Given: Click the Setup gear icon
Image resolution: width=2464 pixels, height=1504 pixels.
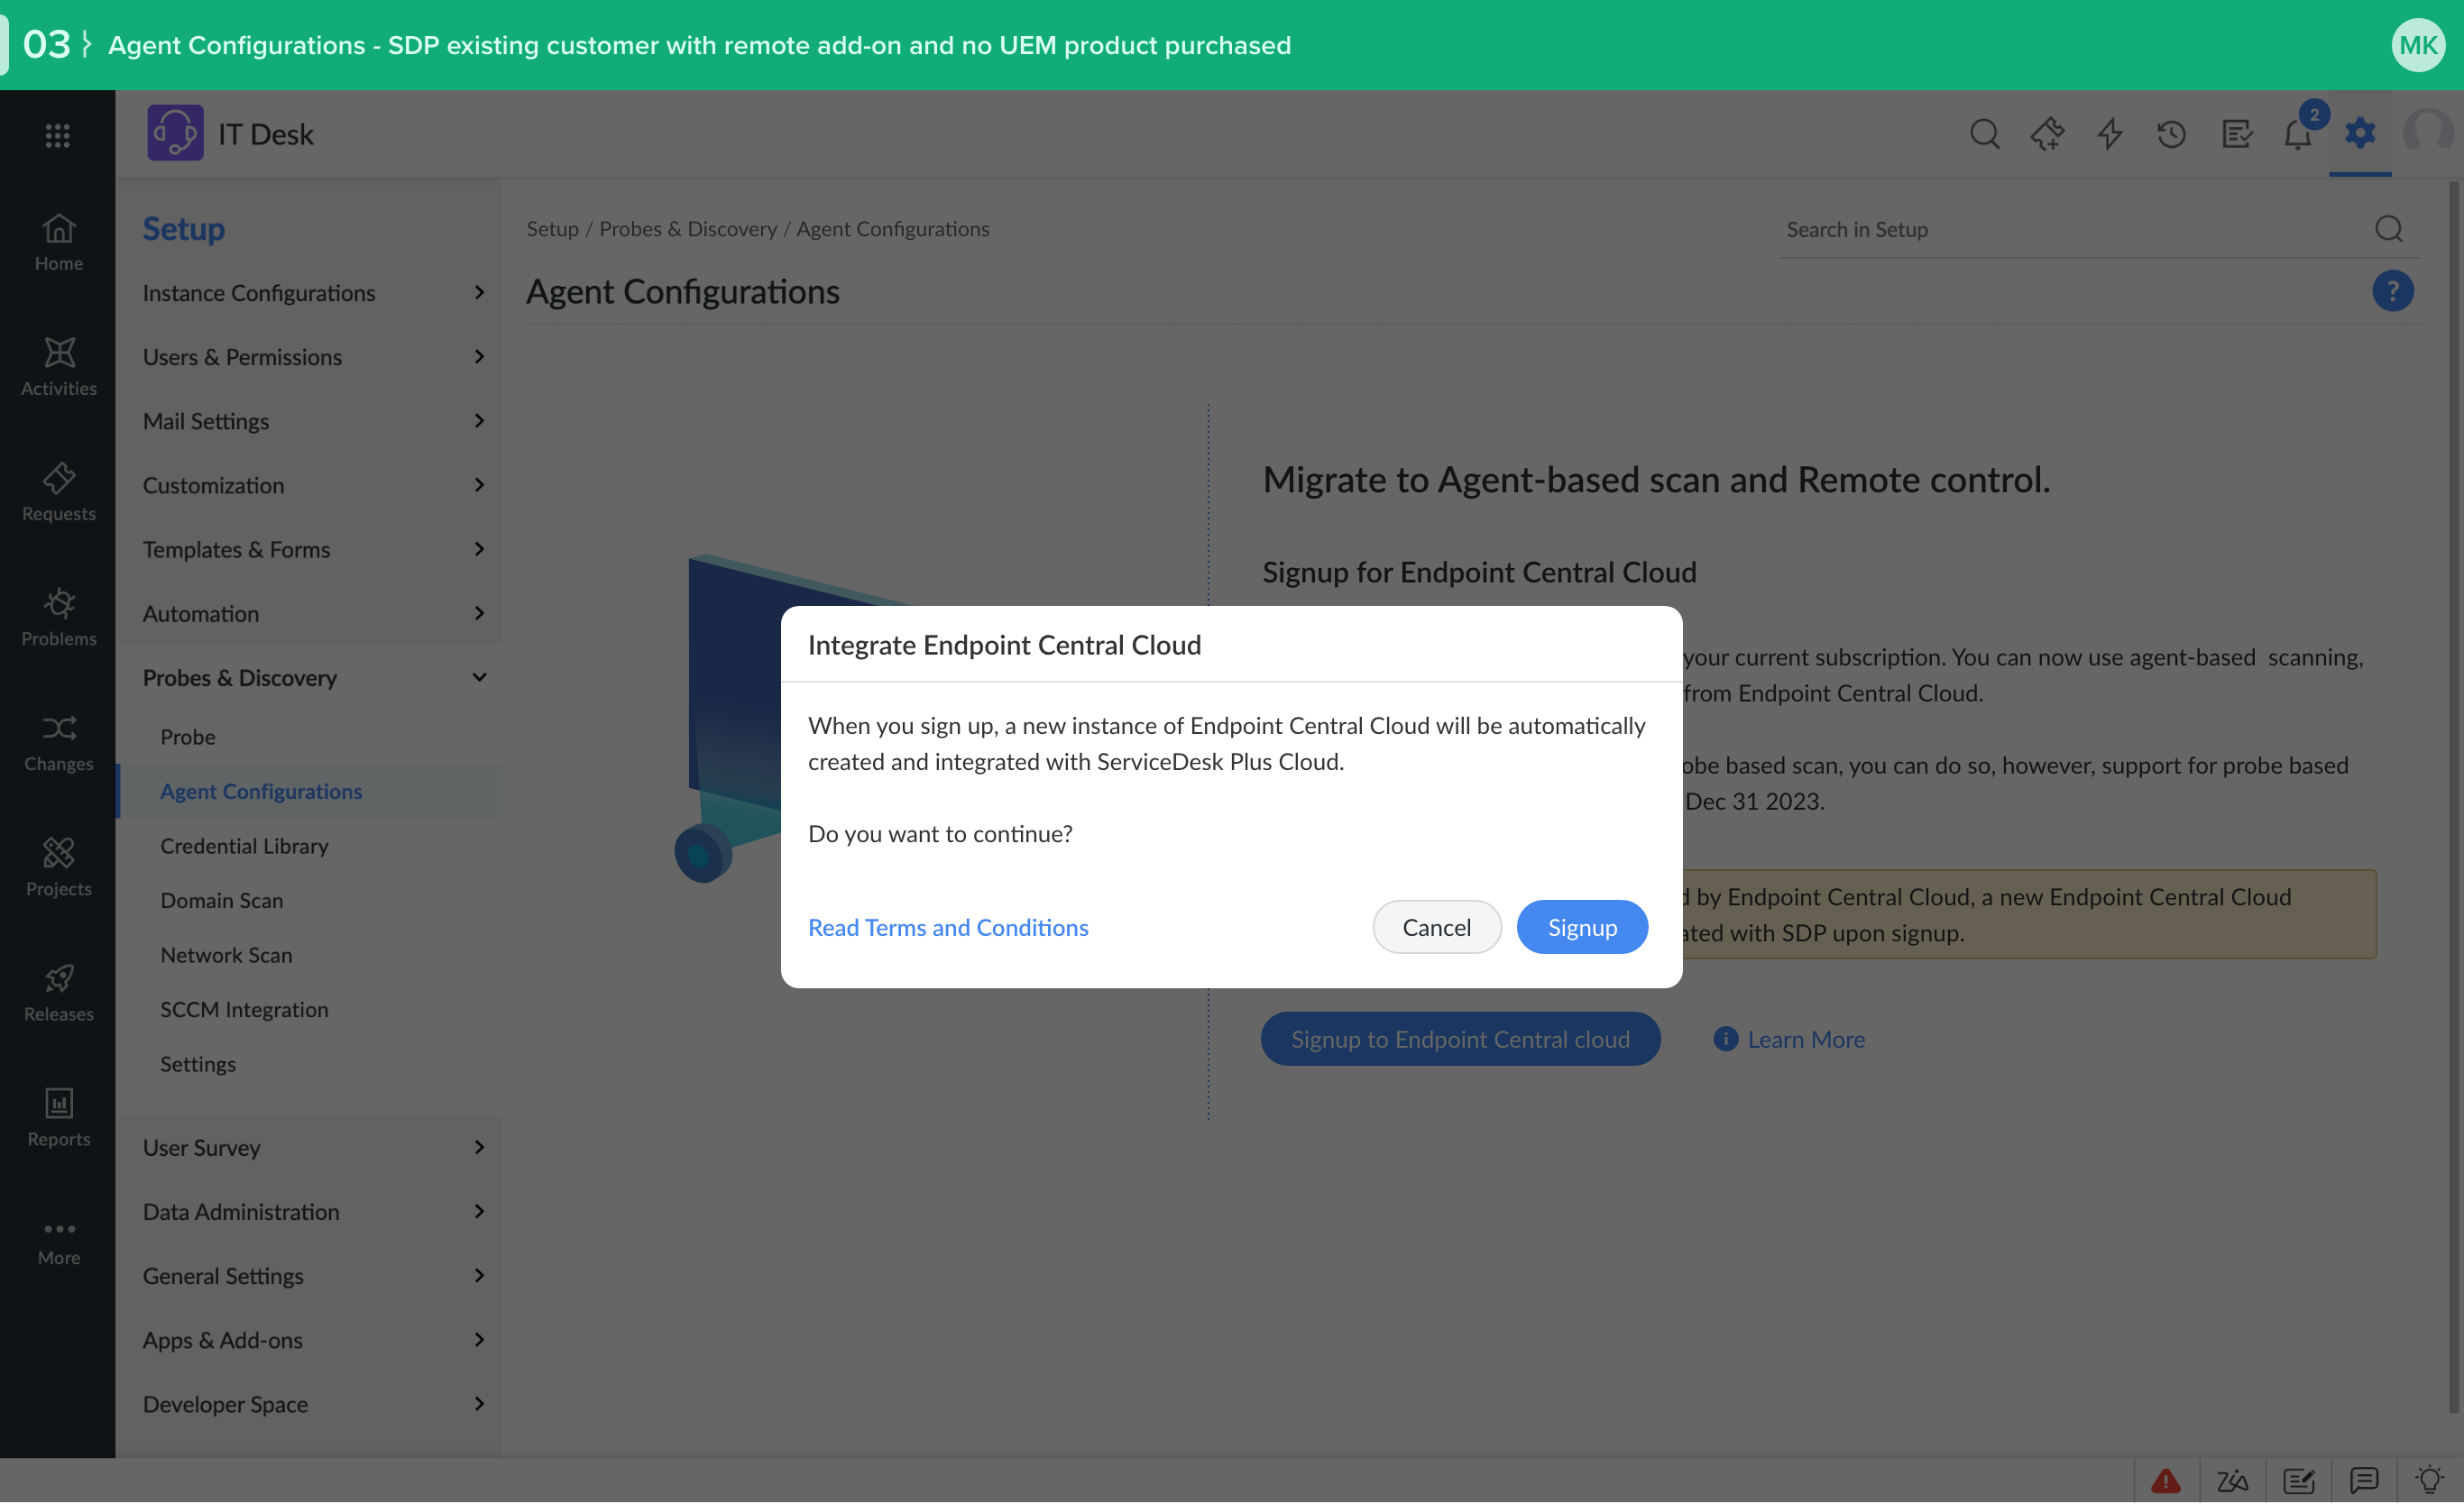Looking at the screenshot, I should (2360, 132).
